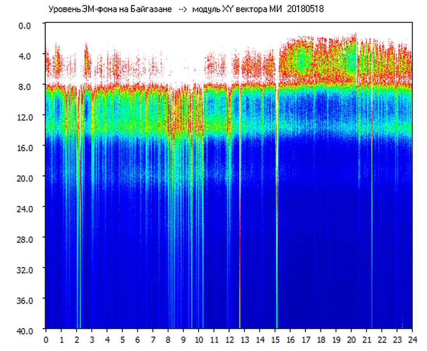Click hour 21 on the time axis

click(x=366, y=340)
